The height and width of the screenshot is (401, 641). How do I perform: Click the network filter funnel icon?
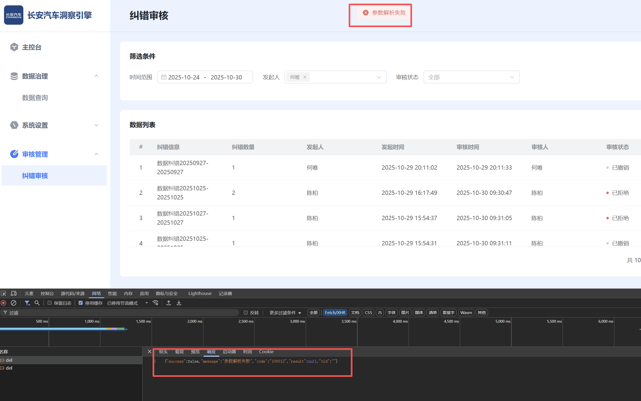tap(27, 303)
